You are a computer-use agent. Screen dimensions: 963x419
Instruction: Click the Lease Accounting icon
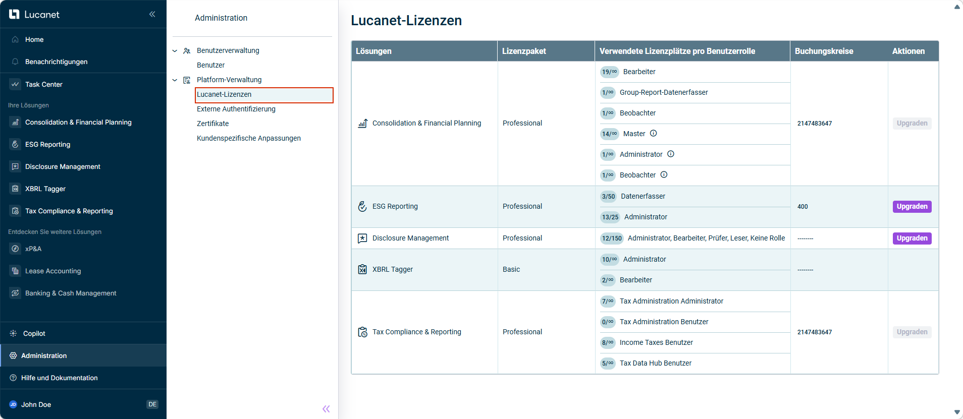pos(15,271)
